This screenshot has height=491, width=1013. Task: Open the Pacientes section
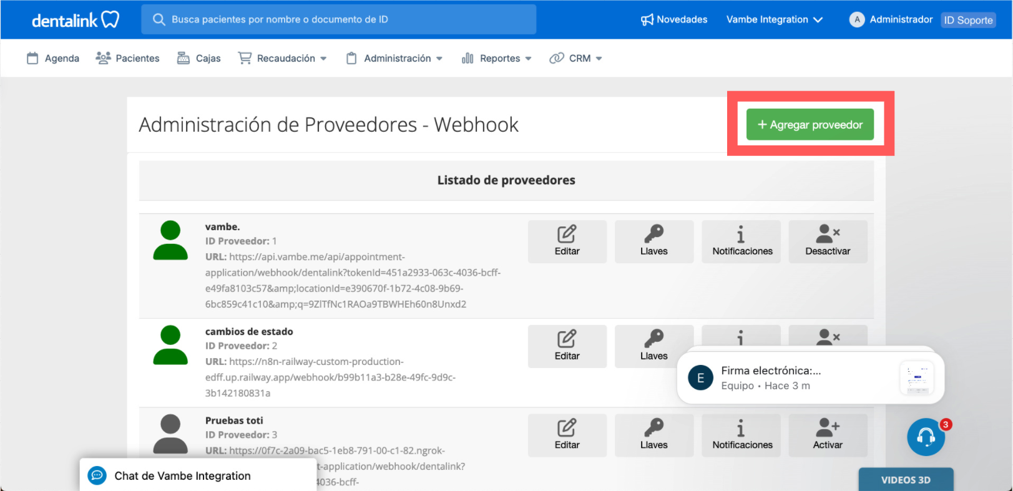(x=127, y=58)
